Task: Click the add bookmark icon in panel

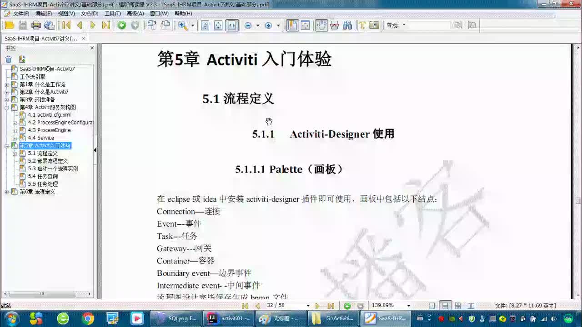Action: [22, 59]
